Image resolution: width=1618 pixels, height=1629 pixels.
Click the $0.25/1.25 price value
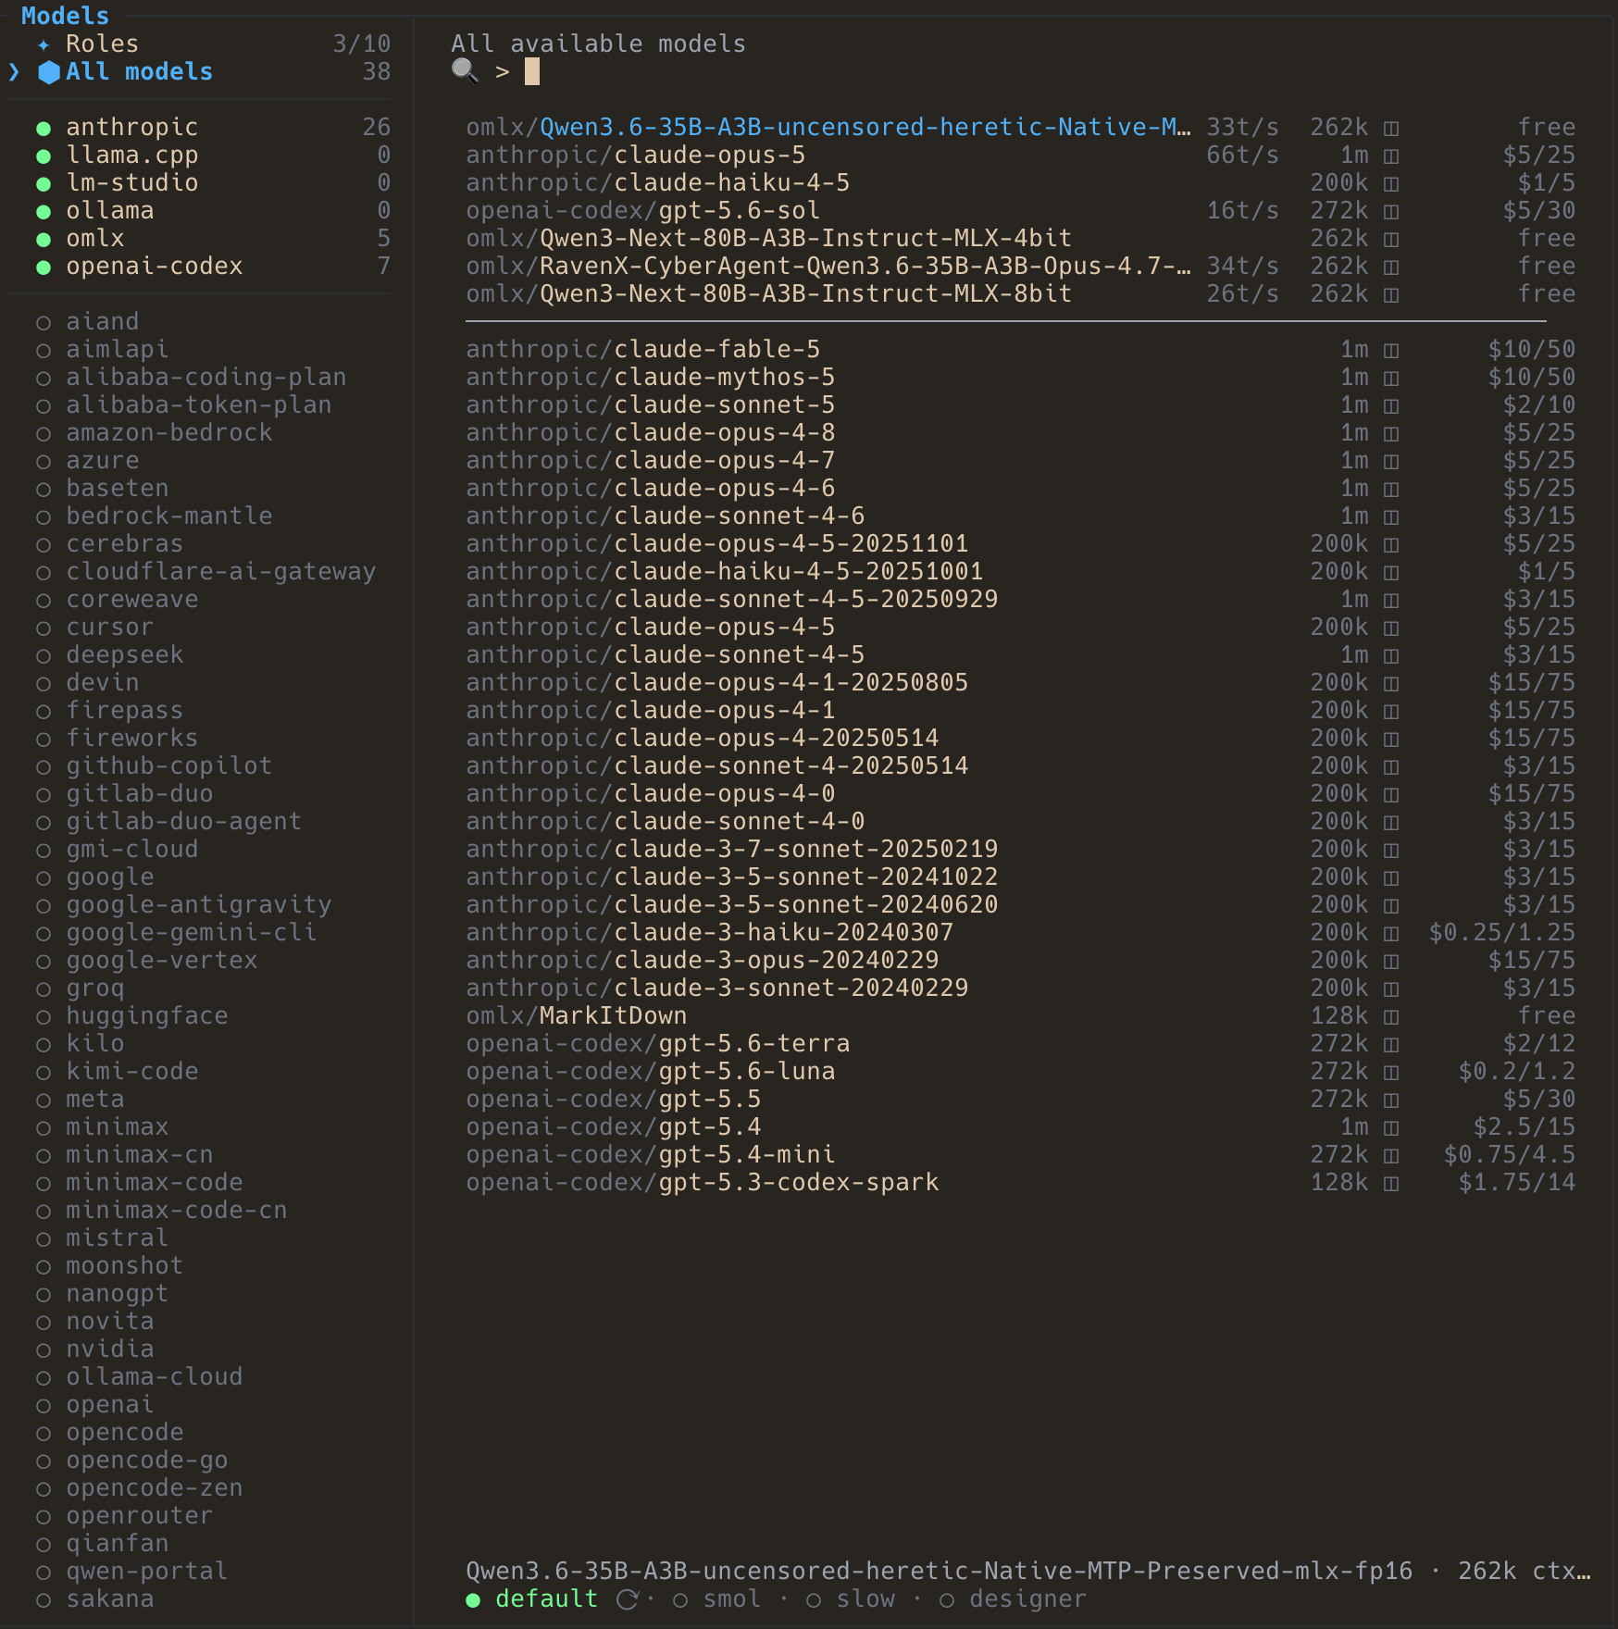(x=1501, y=932)
